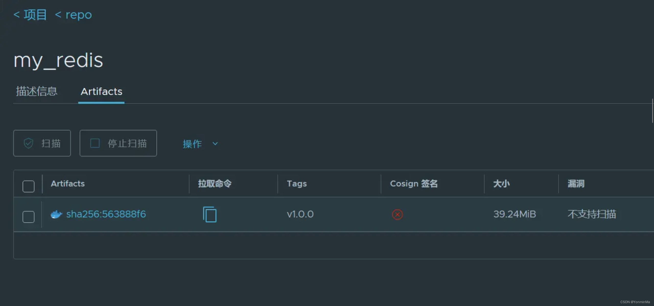Click the Cosign signature status icon

click(398, 214)
